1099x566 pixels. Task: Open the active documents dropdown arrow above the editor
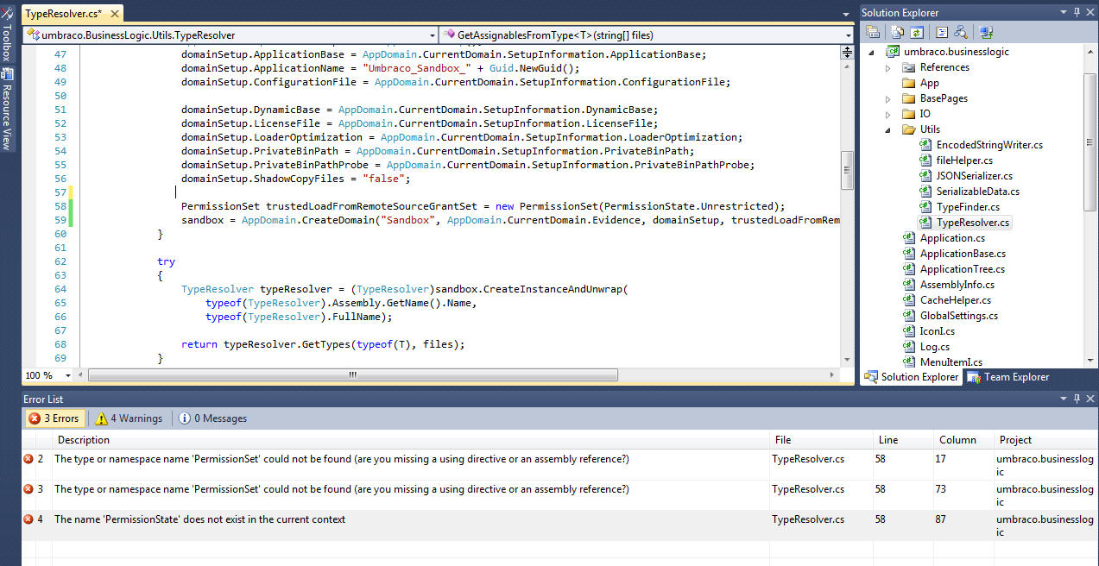point(846,15)
